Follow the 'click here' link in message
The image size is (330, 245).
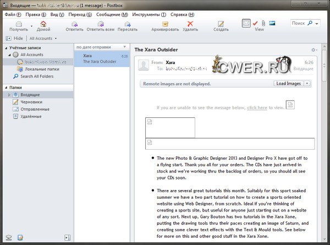coord(257,108)
